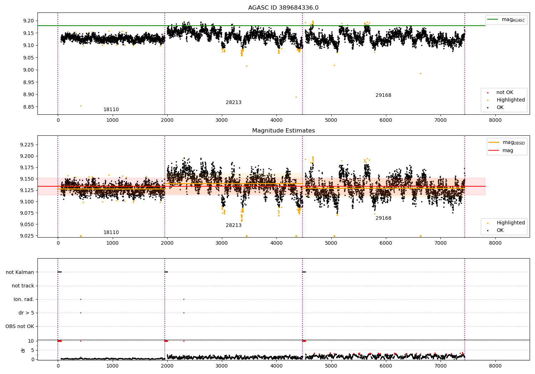Select the orange mag OBSID legend line sample
Image resolution: width=535 pixels, height=374 pixels.
point(494,142)
